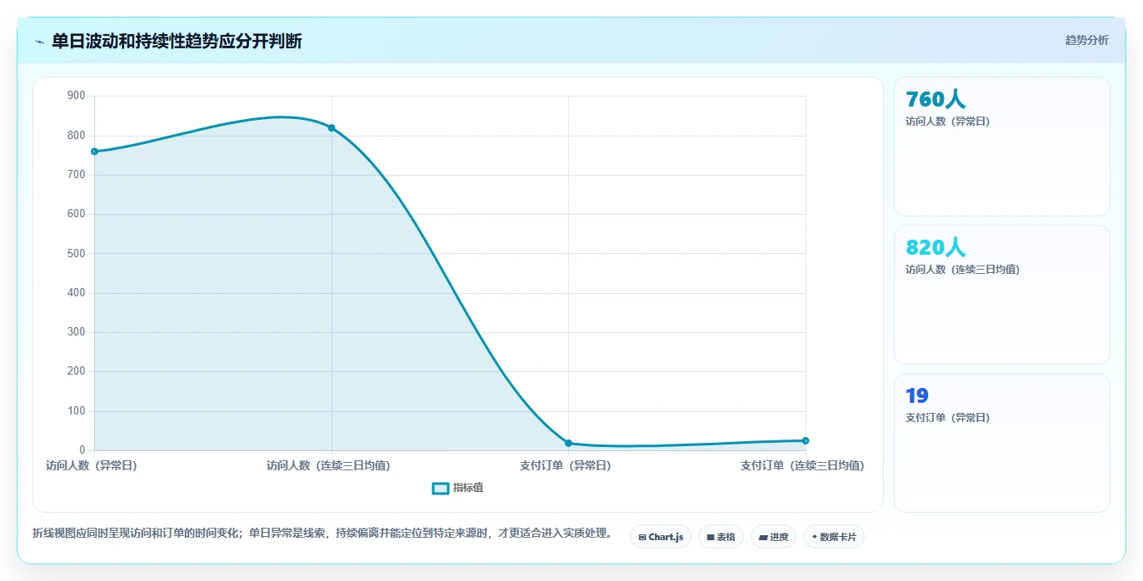Click the 19 card value
The height and width of the screenshot is (581, 1143).
pos(917,395)
